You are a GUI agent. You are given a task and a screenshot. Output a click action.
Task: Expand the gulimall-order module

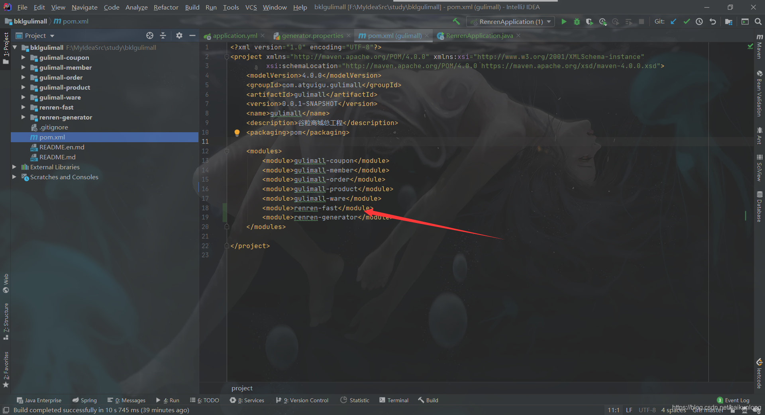23,77
